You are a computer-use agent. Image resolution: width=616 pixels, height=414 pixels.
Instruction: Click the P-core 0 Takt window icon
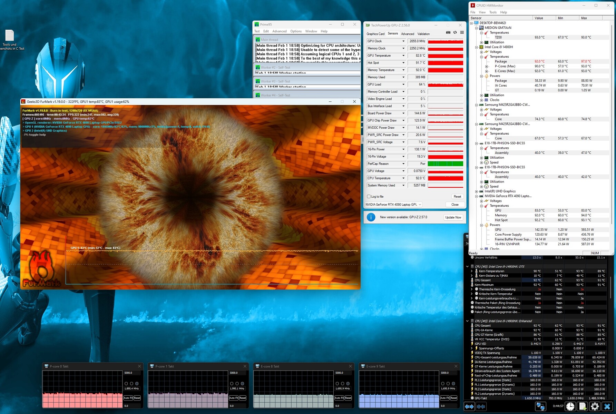[x=46, y=366]
